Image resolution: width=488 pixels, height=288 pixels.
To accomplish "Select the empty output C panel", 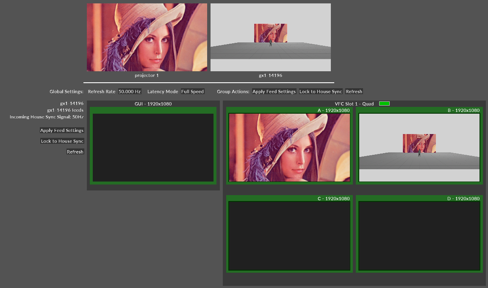I will coord(289,234).
